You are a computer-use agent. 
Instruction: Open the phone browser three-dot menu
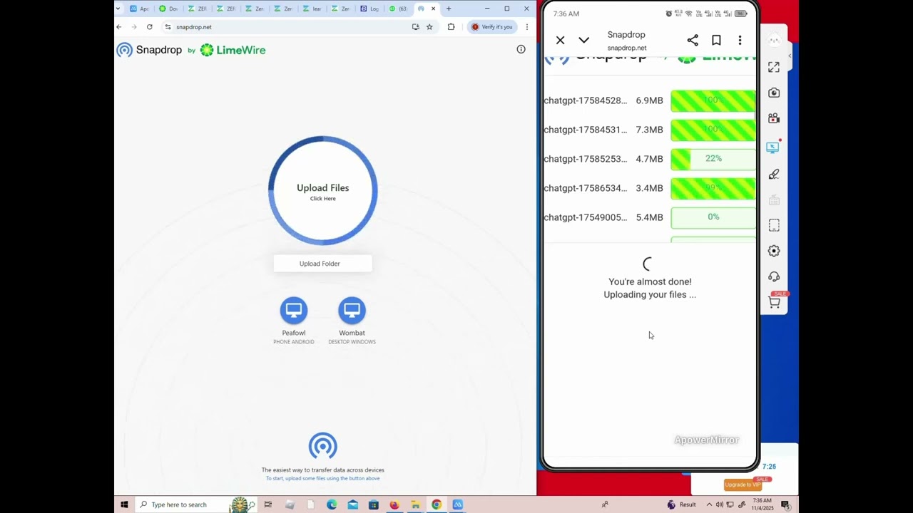(740, 41)
